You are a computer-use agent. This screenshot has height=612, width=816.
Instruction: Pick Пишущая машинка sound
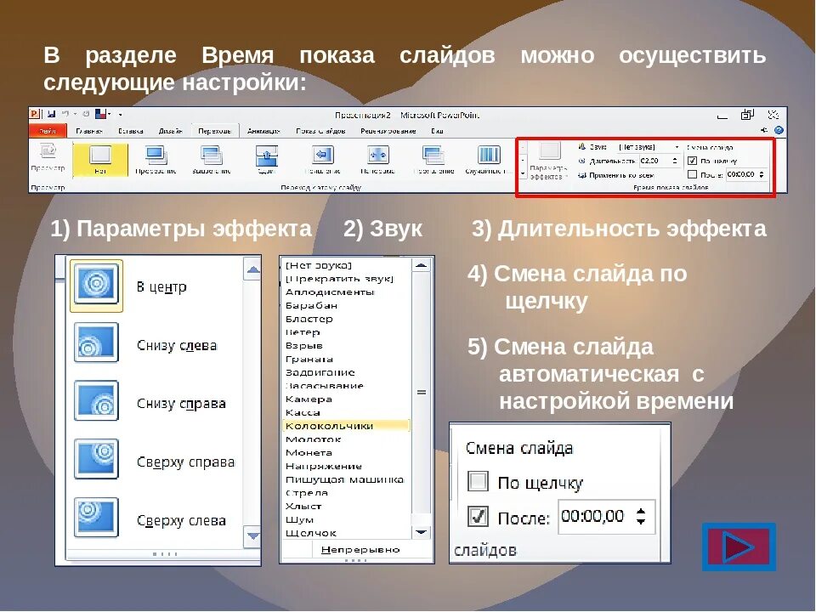point(346,479)
